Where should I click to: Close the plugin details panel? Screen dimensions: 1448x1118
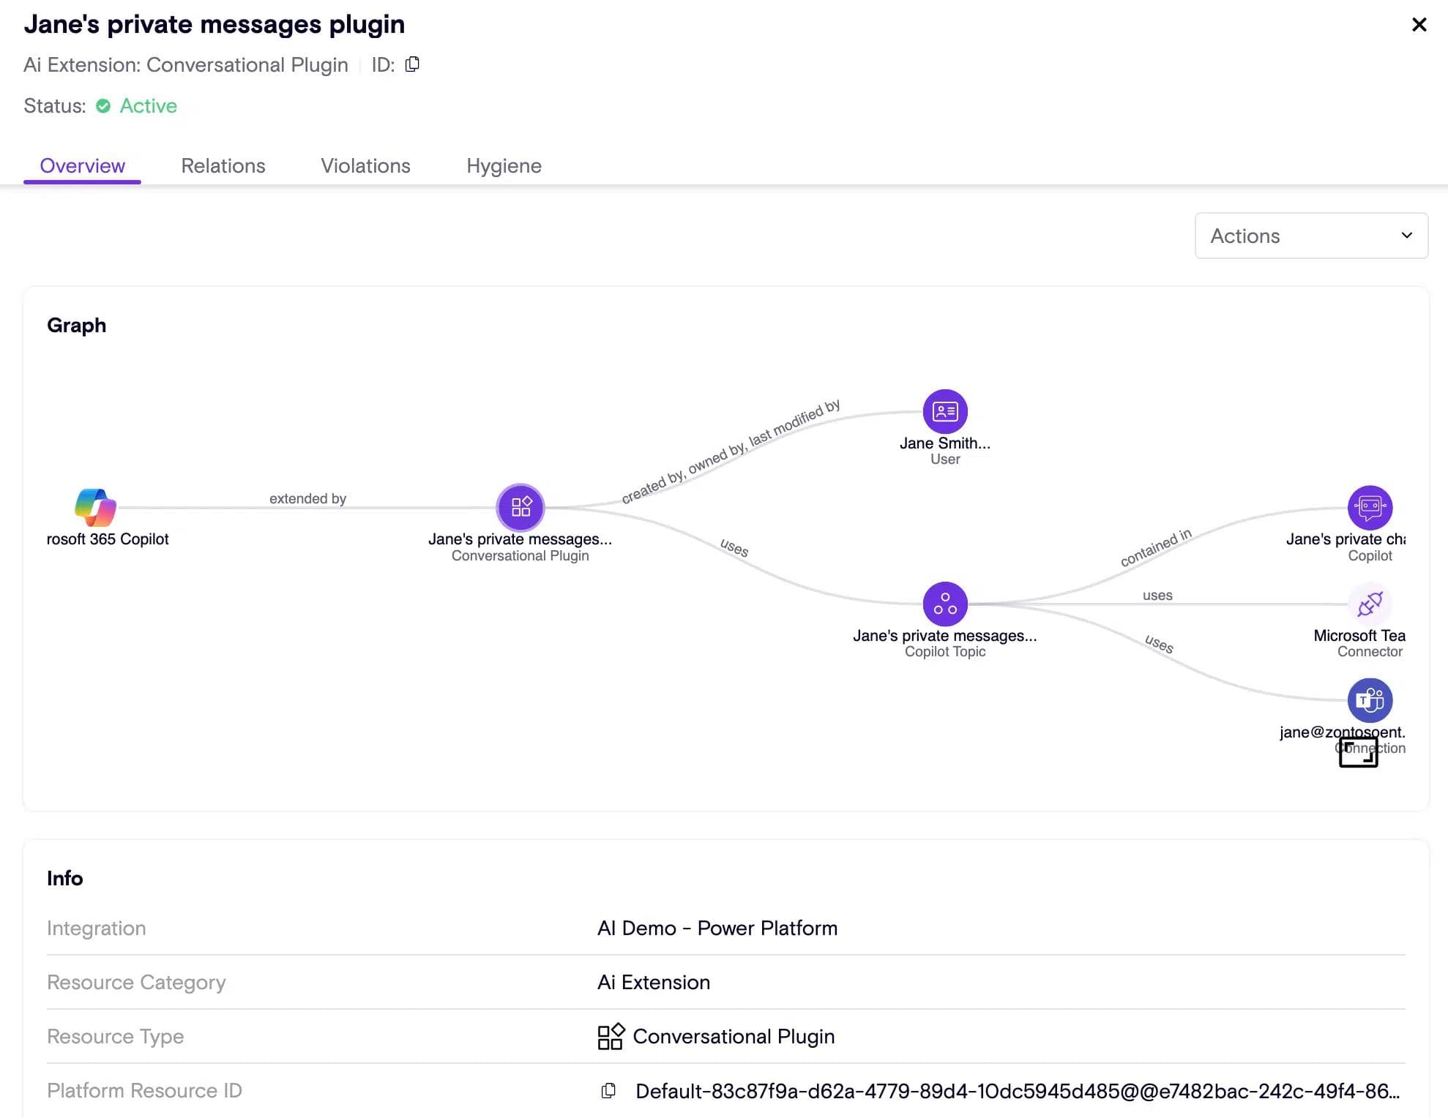1419,25
